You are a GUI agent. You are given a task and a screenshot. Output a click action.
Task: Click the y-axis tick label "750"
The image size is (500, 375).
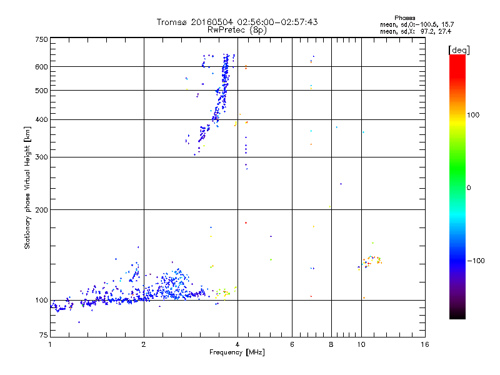pos(42,39)
